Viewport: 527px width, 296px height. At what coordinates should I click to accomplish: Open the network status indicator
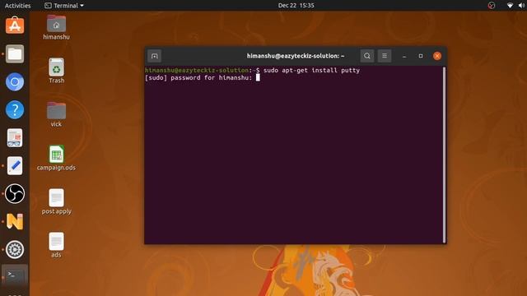[510, 6]
